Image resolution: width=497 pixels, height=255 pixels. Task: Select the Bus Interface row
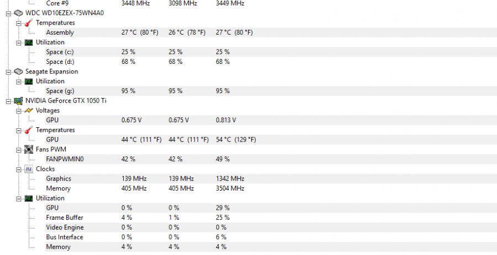pos(271,237)
